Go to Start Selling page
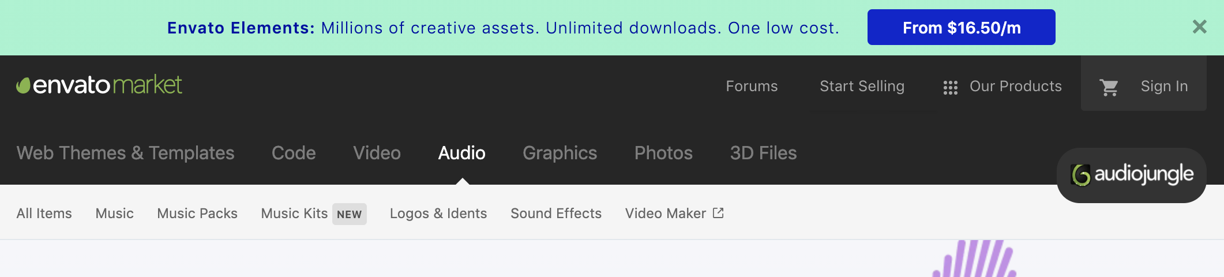Screen dimensions: 1224x277 point(862,86)
